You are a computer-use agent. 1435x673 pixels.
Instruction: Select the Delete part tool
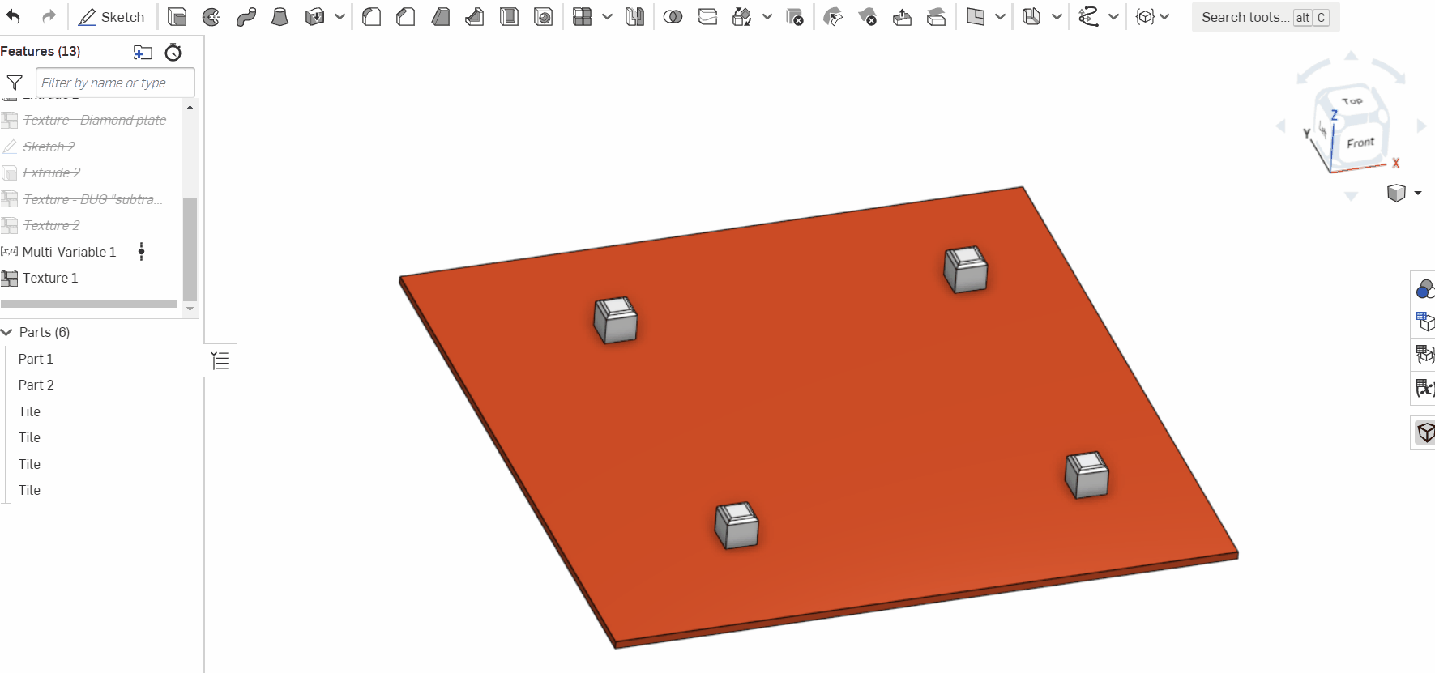(795, 17)
